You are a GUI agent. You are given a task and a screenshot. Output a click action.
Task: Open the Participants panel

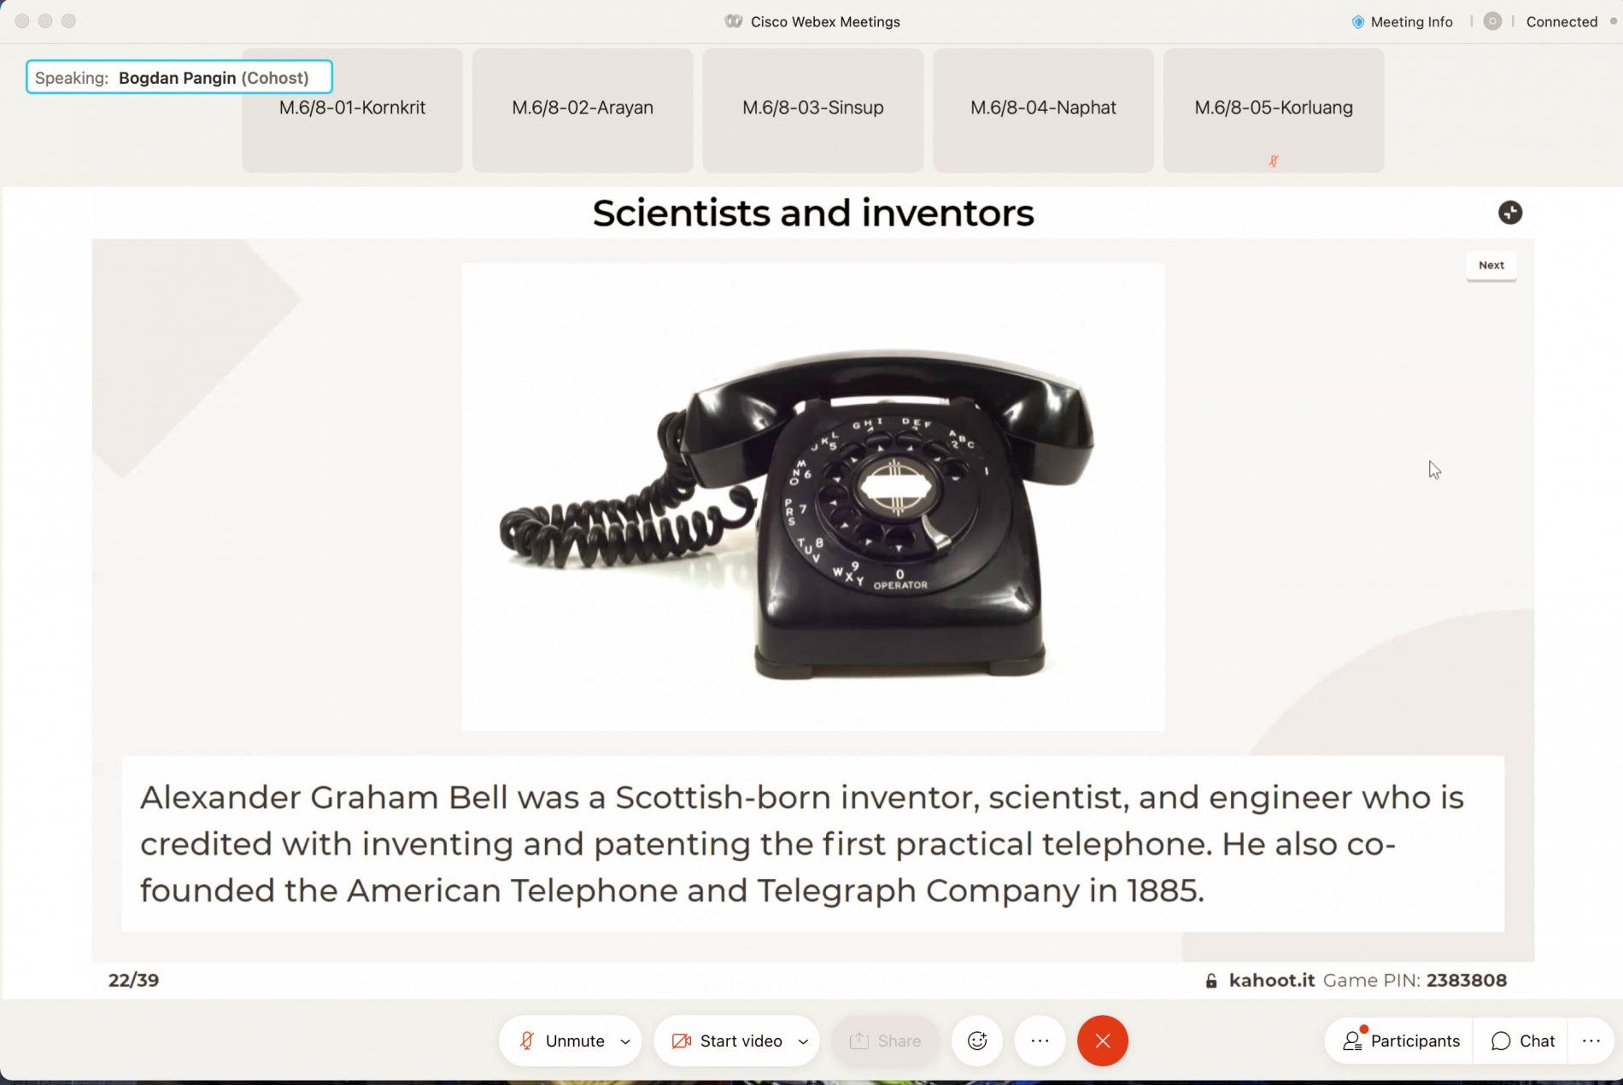pos(1401,1041)
